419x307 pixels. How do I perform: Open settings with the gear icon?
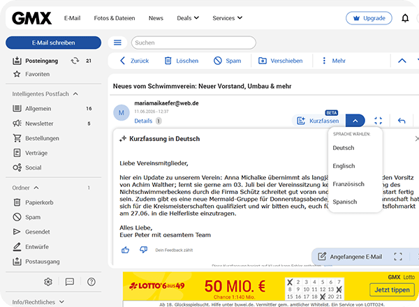(48, 282)
